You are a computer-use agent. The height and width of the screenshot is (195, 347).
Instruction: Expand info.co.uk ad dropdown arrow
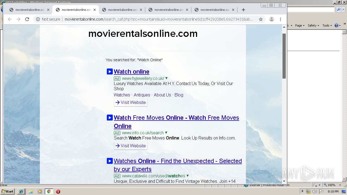(166, 133)
